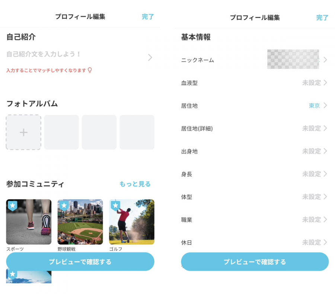Click 未設定 in the 体型 row
Viewport: 335px width, 294px height.
[x=312, y=197]
